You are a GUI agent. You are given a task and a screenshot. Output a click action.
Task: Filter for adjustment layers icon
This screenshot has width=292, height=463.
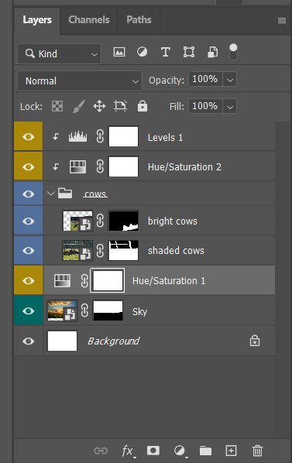[x=142, y=52]
